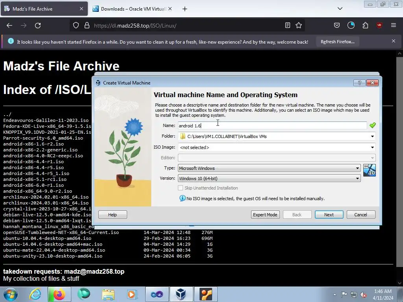The width and height of the screenshot is (403, 302).
Task: Click the green name-valid checkmark icon
Action: coord(372,125)
